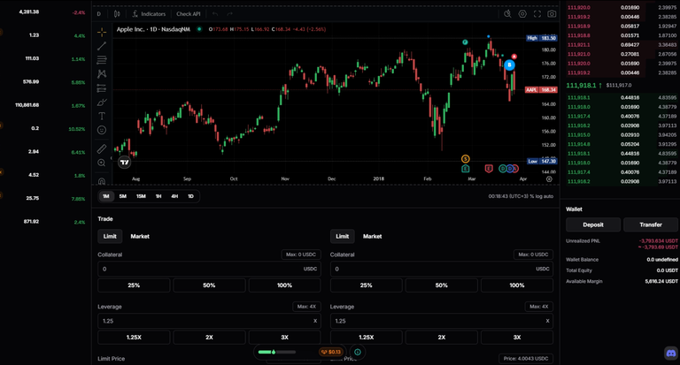Click the undo arrow in the chart toolbar
The height and width of the screenshot is (365, 680).
pyautogui.click(x=215, y=14)
